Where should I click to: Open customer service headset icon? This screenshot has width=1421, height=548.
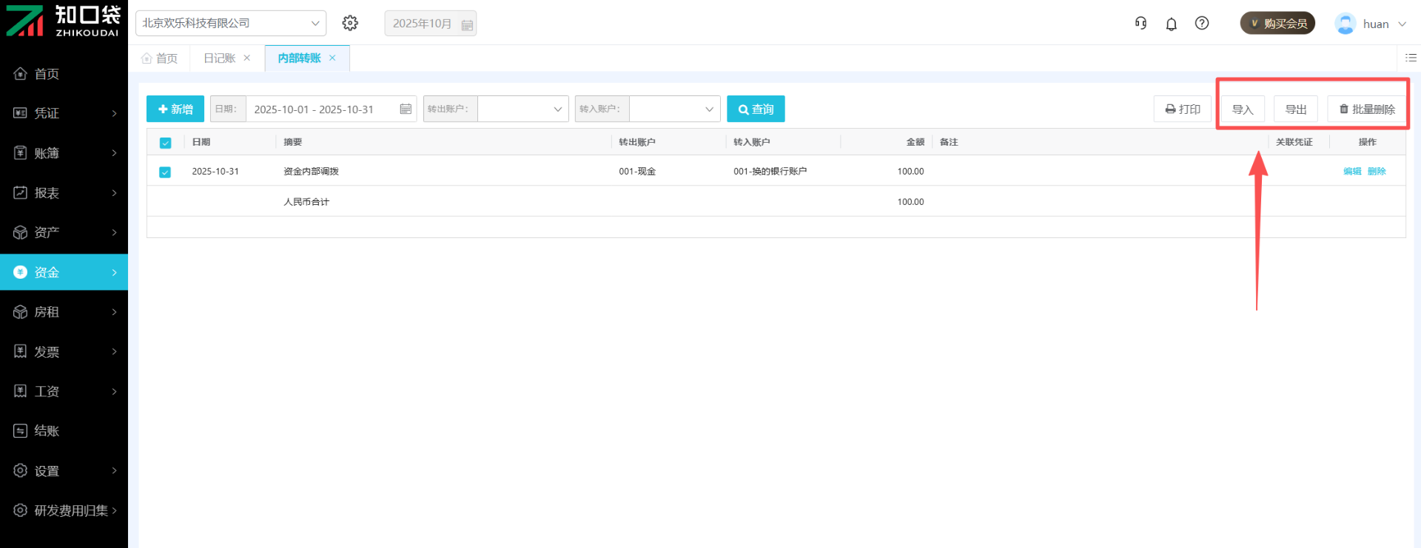coord(1141,23)
